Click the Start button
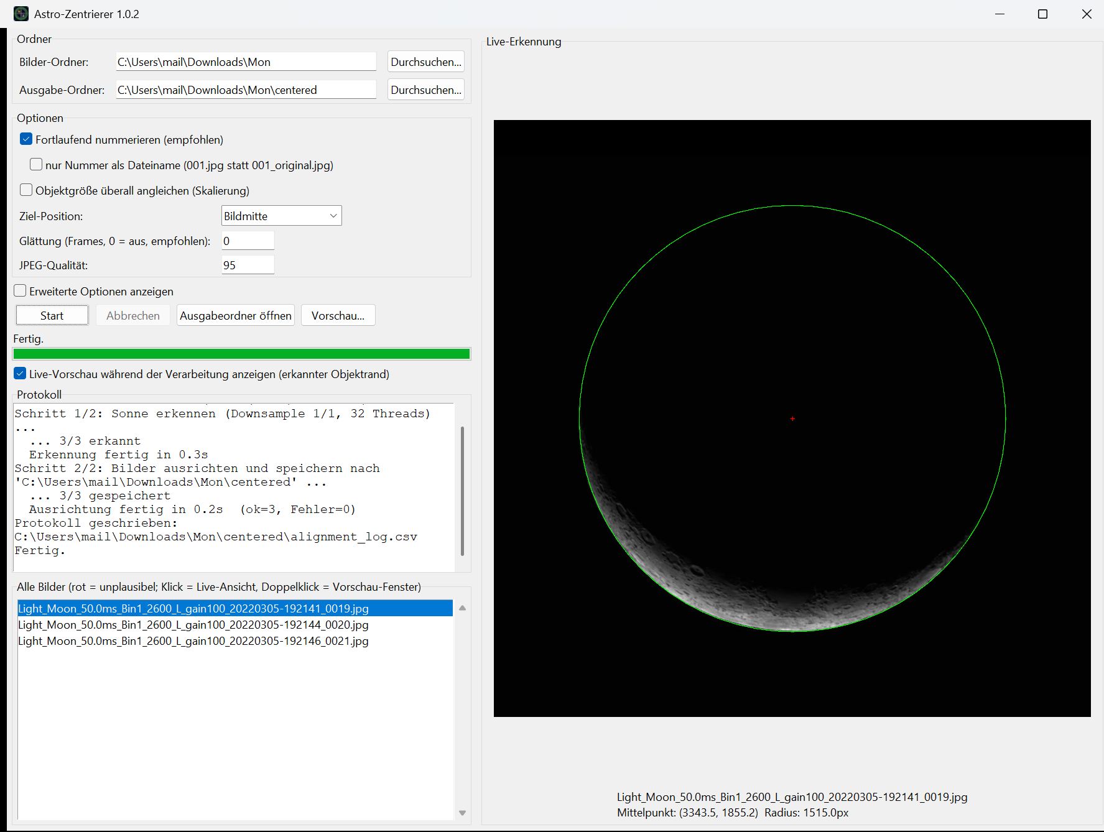This screenshot has height=832, width=1104. point(52,315)
